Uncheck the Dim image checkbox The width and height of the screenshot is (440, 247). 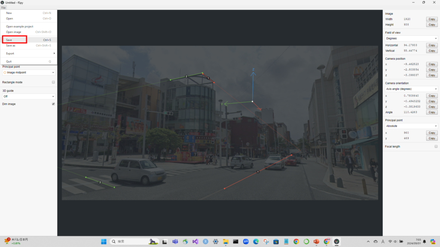tap(53, 104)
